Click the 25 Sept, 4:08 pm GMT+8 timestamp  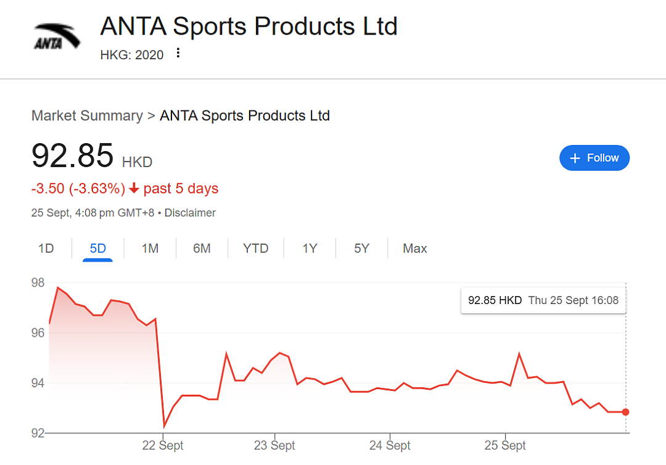click(92, 213)
